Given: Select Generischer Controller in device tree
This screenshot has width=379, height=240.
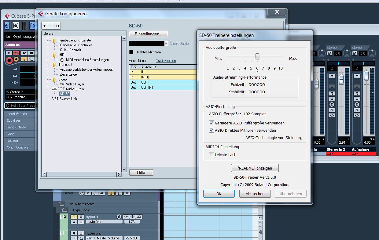Looking at the screenshot, I should click(76, 45).
